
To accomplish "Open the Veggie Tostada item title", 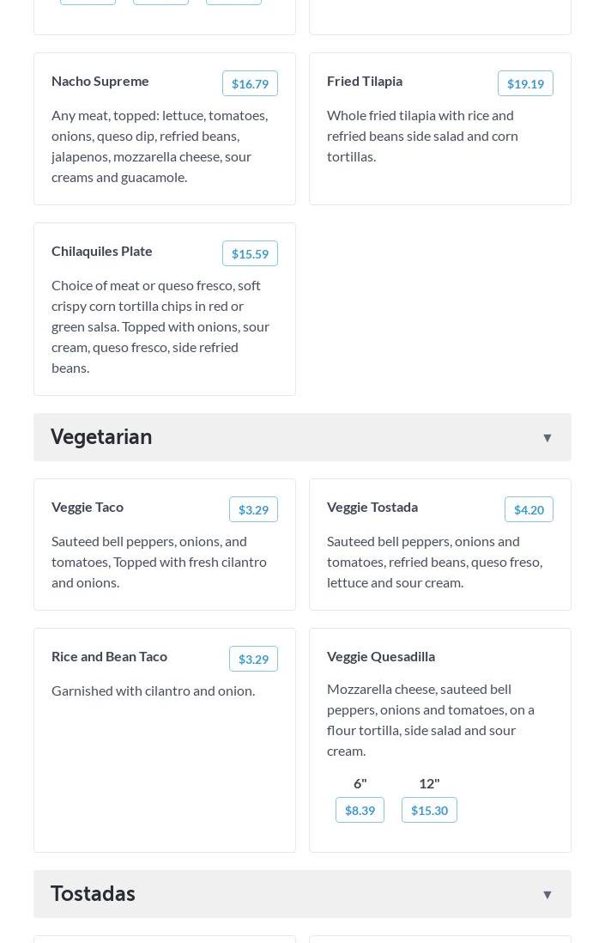I will (372, 507).
